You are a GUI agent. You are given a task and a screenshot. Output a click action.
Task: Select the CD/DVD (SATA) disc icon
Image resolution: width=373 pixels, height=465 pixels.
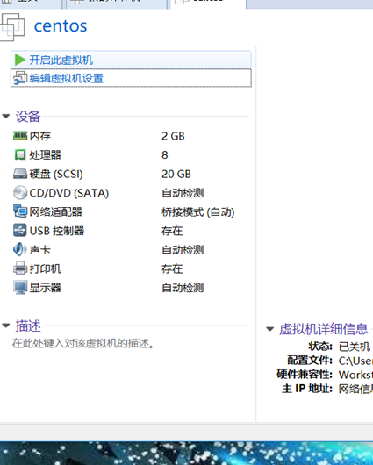click(x=20, y=193)
